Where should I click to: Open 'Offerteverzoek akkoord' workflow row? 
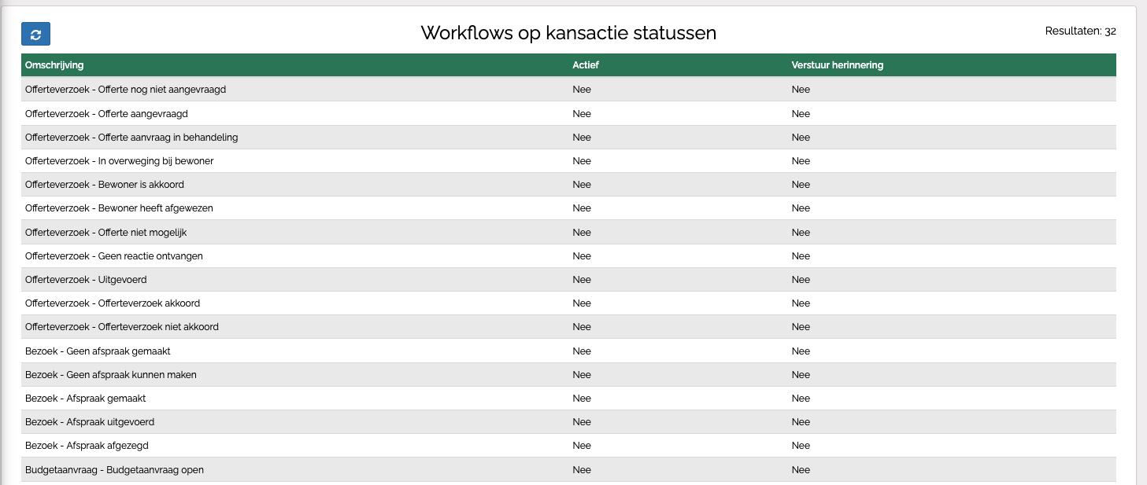pos(113,303)
